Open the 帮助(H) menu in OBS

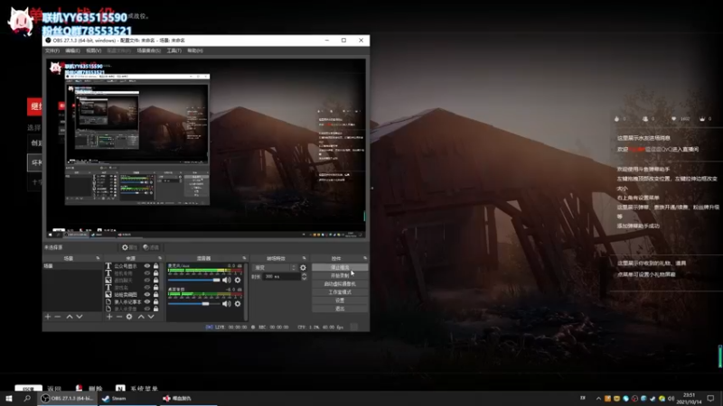[x=195, y=51]
